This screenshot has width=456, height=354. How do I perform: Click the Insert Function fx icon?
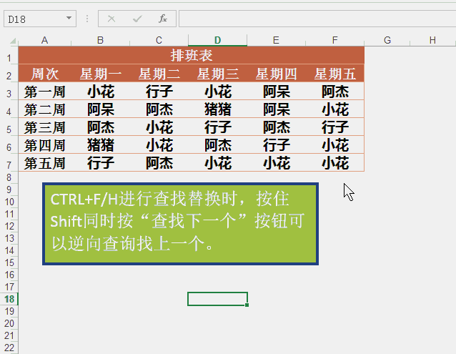click(x=162, y=19)
